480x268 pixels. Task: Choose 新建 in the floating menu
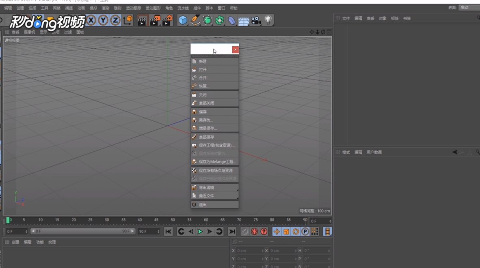[x=214, y=61]
